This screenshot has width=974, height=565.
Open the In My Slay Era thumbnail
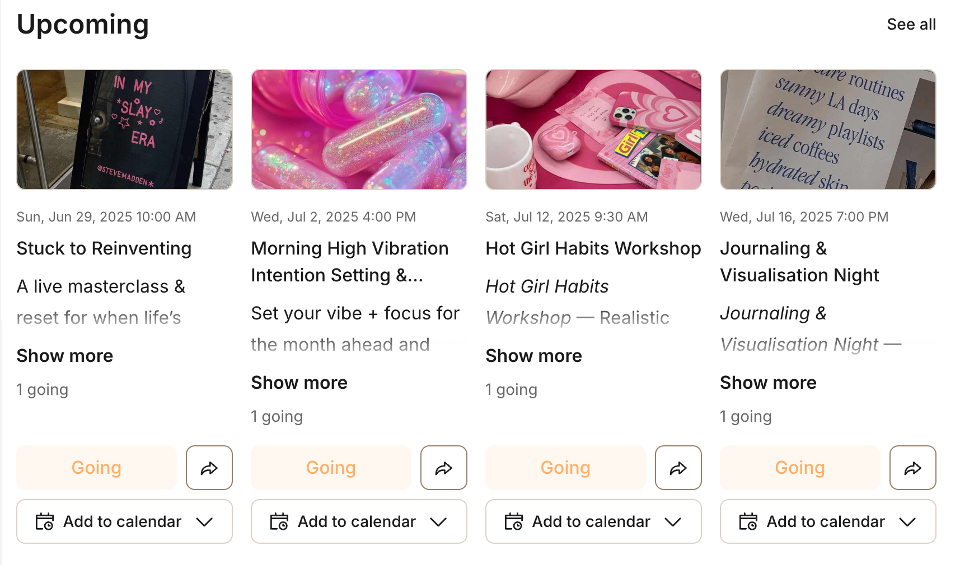point(124,129)
